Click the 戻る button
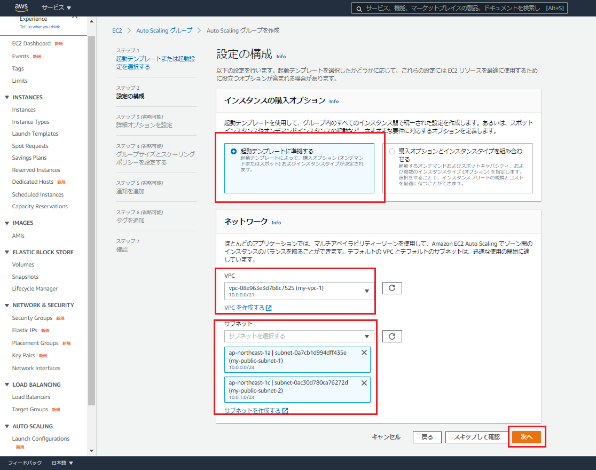Viewport: 596px width, 470px height. point(427,437)
